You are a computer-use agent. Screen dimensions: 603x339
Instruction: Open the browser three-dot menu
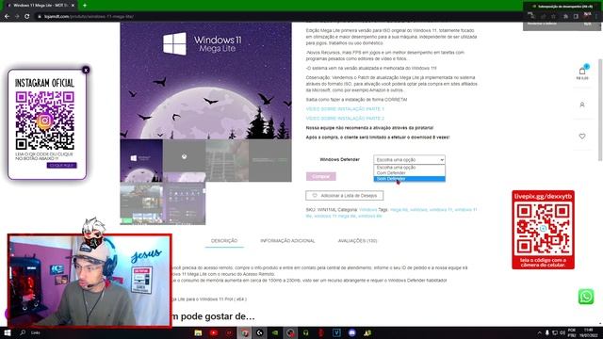pyautogui.click(x=596, y=17)
